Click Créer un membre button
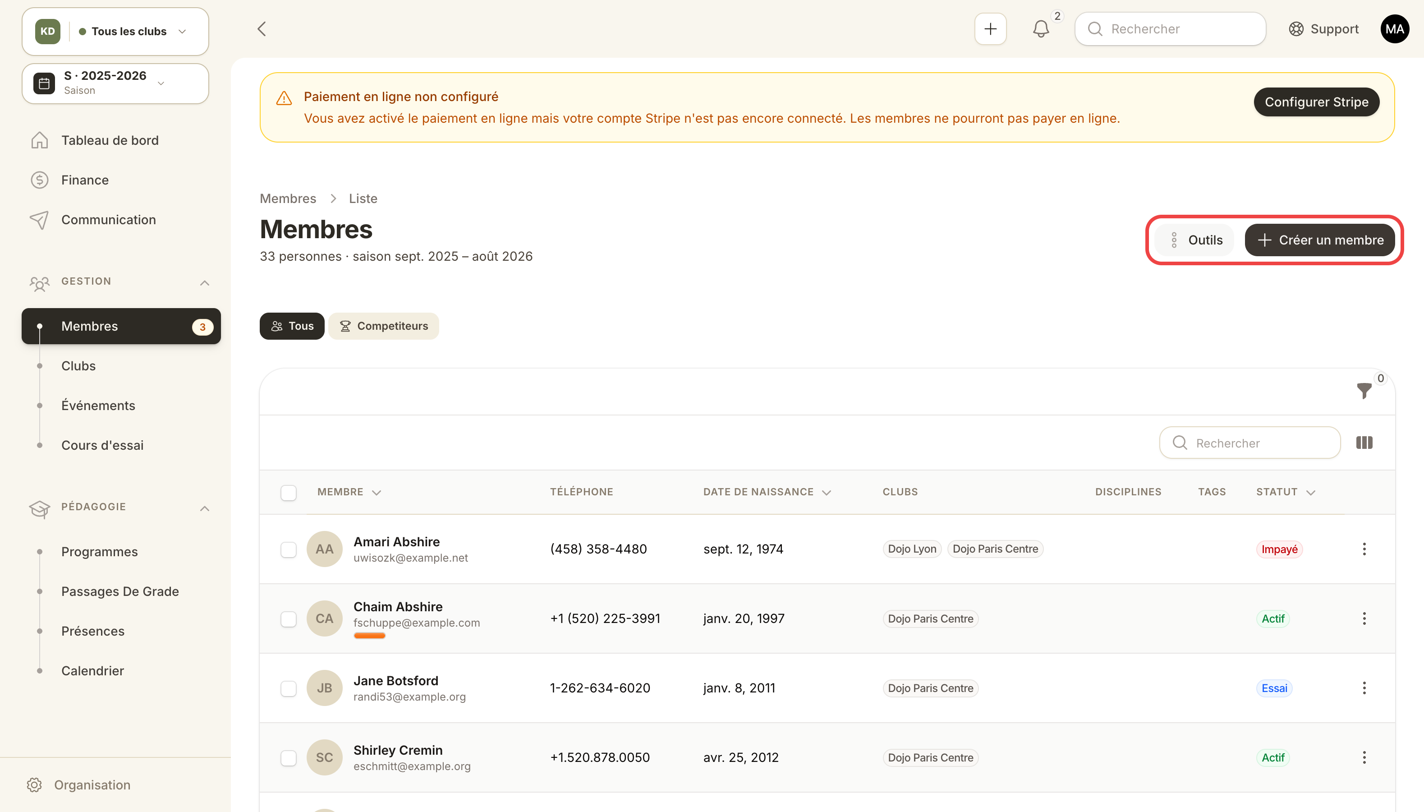1424x812 pixels. click(1320, 240)
